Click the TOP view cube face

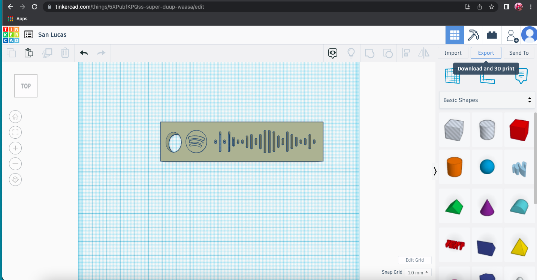pyautogui.click(x=26, y=86)
